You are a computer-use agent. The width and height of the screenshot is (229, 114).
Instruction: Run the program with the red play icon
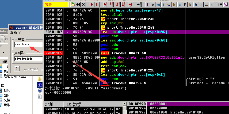92,5
